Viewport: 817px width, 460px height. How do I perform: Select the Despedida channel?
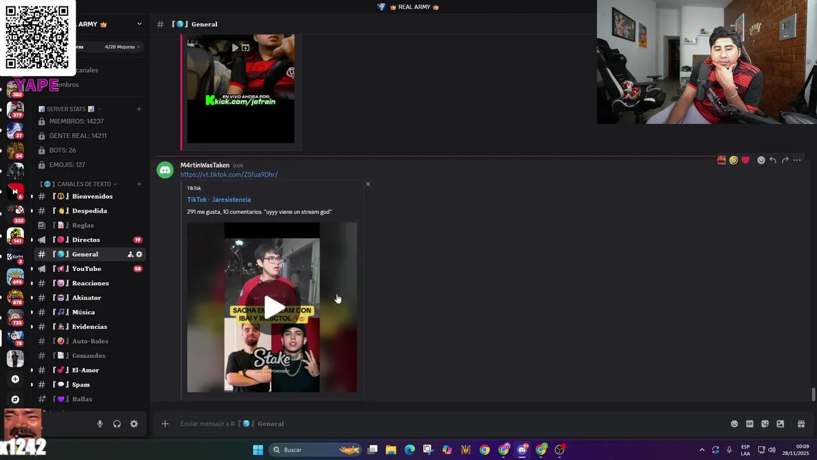pyautogui.click(x=89, y=211)
